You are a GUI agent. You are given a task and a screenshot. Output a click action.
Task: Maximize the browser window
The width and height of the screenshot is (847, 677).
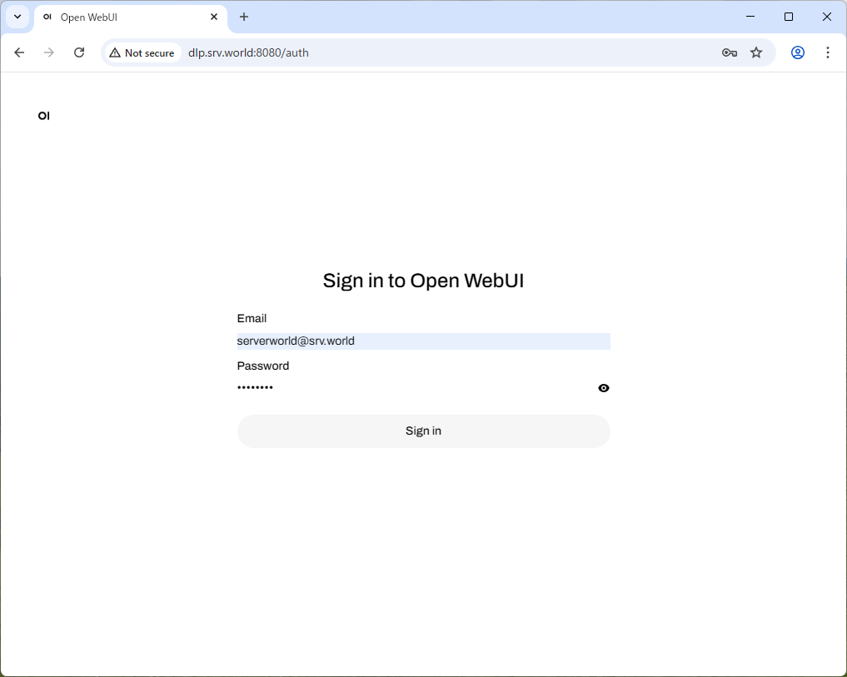pyautogui.click(x=789, y=17)
